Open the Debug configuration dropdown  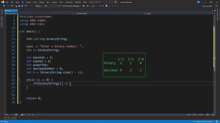[39, 6]
